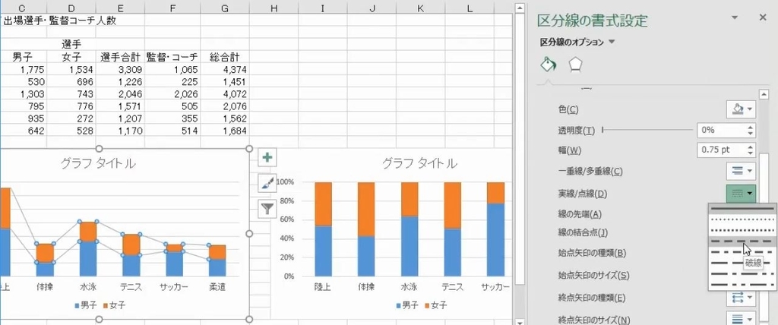Toggle the 実線/点線(D) dash type dropdown
Viewport: 778px width, 325px height.
pos(741,193)
